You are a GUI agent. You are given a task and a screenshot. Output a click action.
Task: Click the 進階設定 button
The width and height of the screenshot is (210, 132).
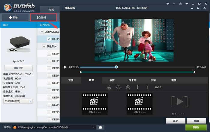tap(19, 68)
